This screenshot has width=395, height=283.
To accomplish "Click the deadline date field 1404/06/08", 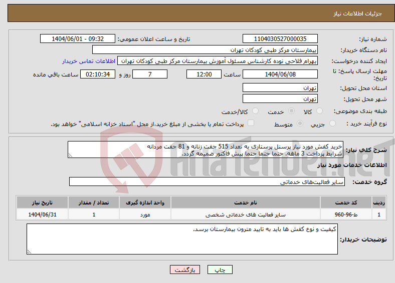I will coord(280,74).
